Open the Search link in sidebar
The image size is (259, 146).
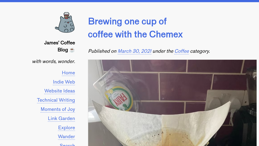(67, 144)
